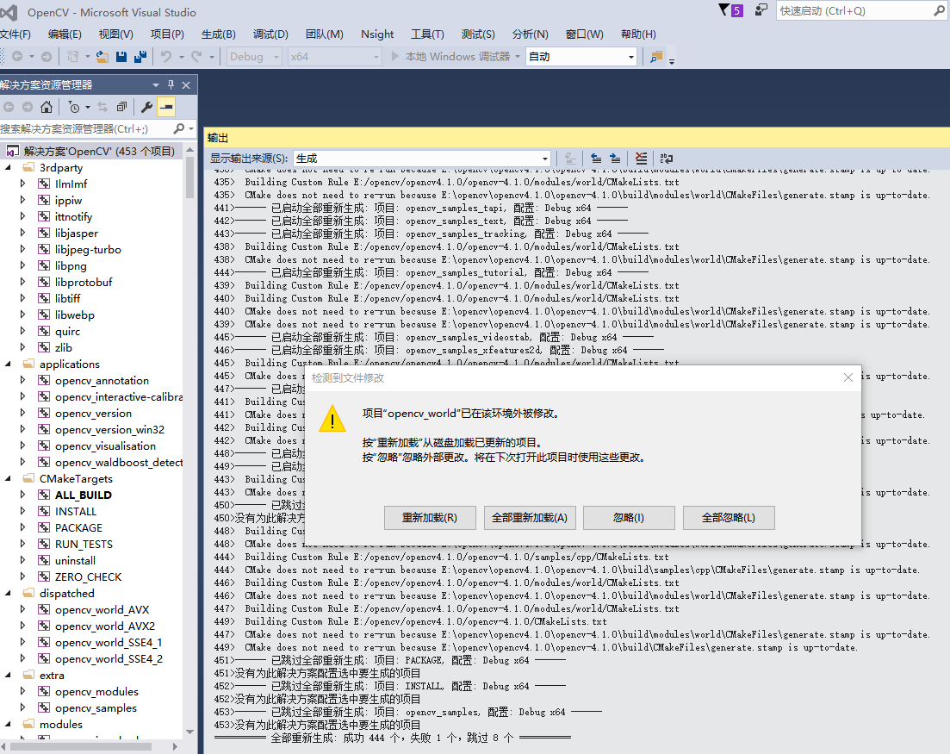Start 本地 Windows 调试器
The height and width of the screenshot is (754, 950).
(450, 56)
